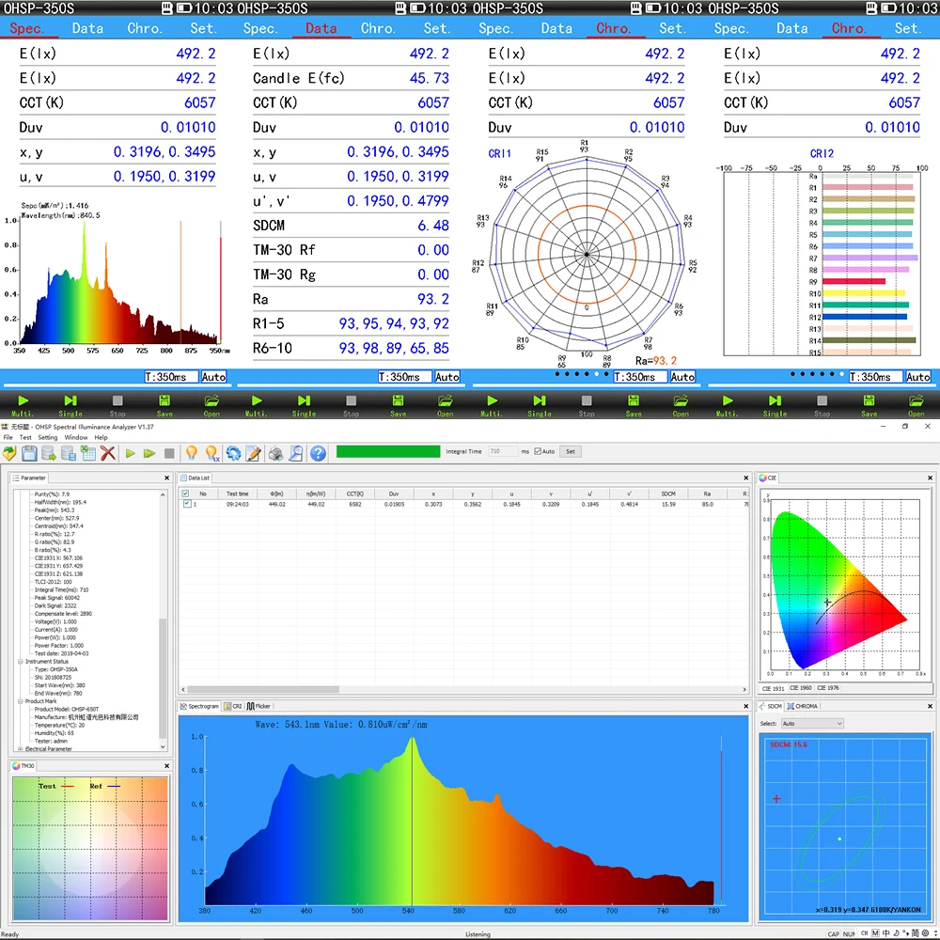
Task: Click the green play test toolbar icon
Action: [x=131, y=453]
